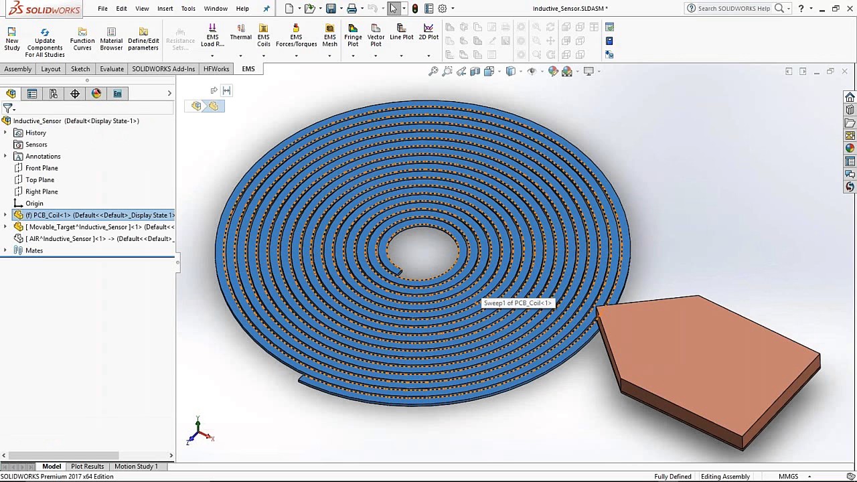Screen dimensions: 857x482
Task: Open the File menu
Action: tap(102, 9)
